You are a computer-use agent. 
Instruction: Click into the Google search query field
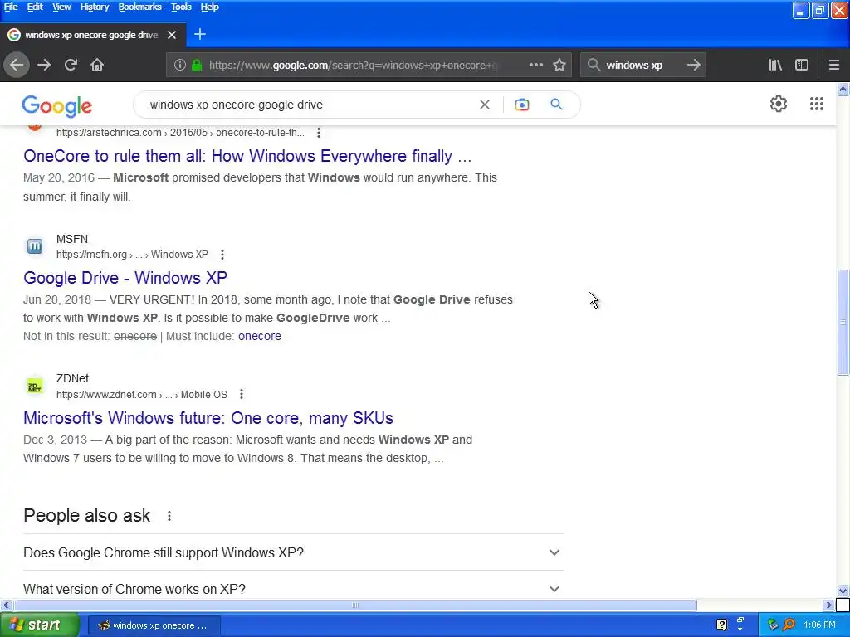tap(309, 105)
